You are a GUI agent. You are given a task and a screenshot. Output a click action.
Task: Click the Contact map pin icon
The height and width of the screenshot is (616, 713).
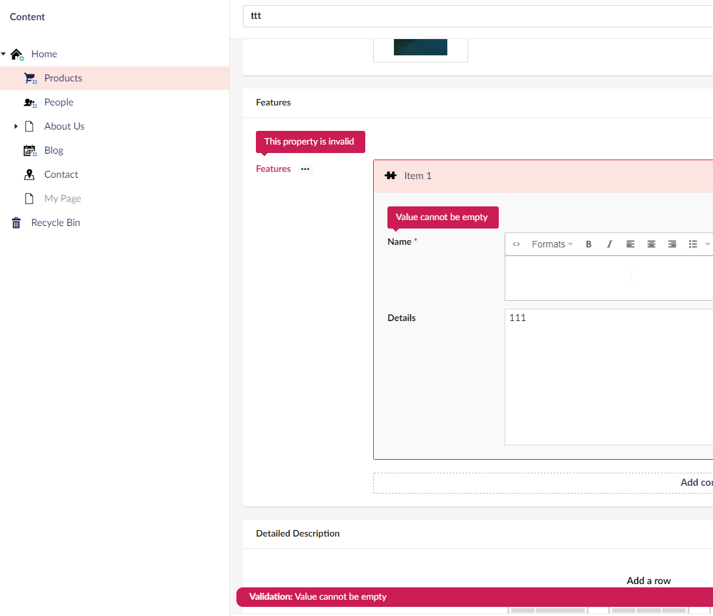(30, 174)
